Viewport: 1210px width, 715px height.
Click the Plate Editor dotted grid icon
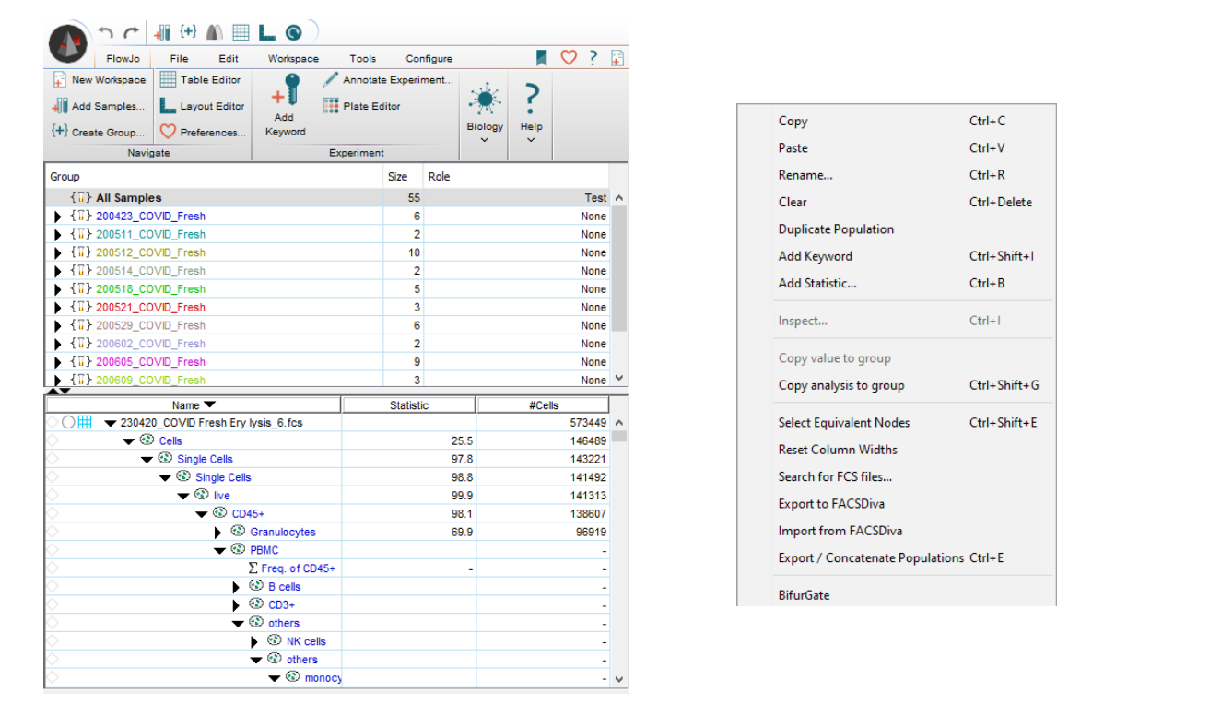click(x=331, y=106)
